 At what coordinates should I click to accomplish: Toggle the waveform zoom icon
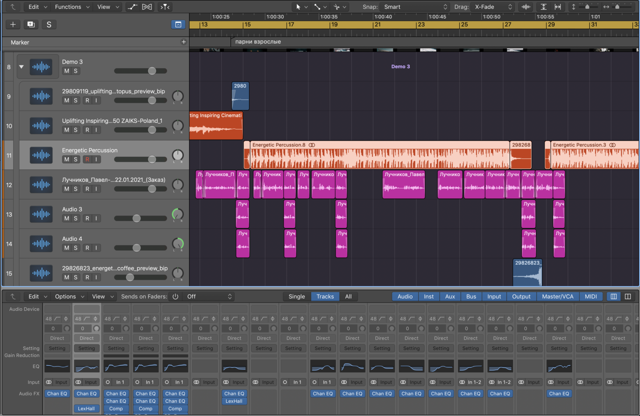pyautogui.click(x=526, y=7)
